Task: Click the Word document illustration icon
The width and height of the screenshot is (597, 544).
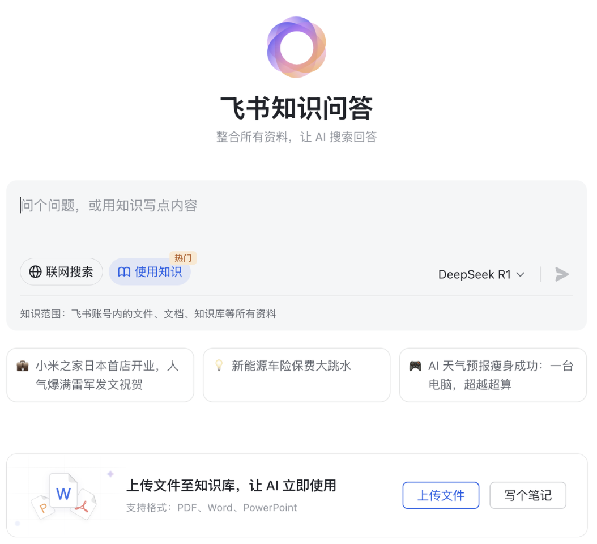Action: [63, 490]
